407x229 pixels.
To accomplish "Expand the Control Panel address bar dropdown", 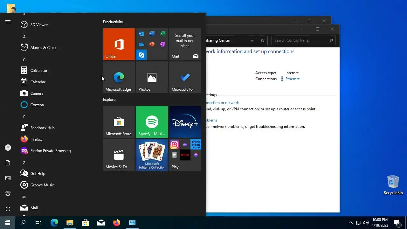I will point(252,40).
